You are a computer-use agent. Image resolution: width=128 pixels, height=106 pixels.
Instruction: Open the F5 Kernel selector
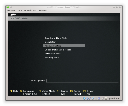click(x=75, y=91)
